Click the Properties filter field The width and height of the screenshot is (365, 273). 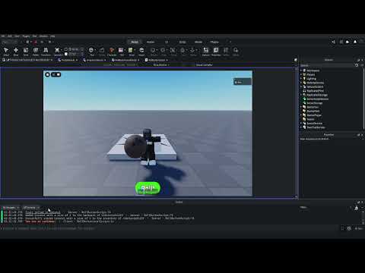click(x=329, y=139)
